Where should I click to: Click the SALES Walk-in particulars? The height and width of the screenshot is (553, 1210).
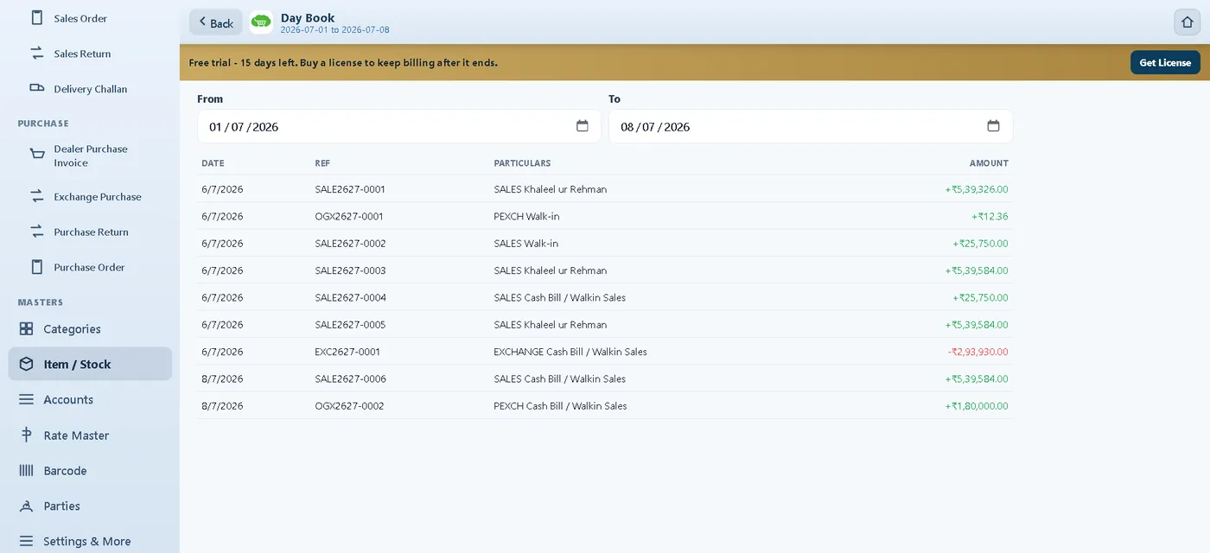click(526, 244)
